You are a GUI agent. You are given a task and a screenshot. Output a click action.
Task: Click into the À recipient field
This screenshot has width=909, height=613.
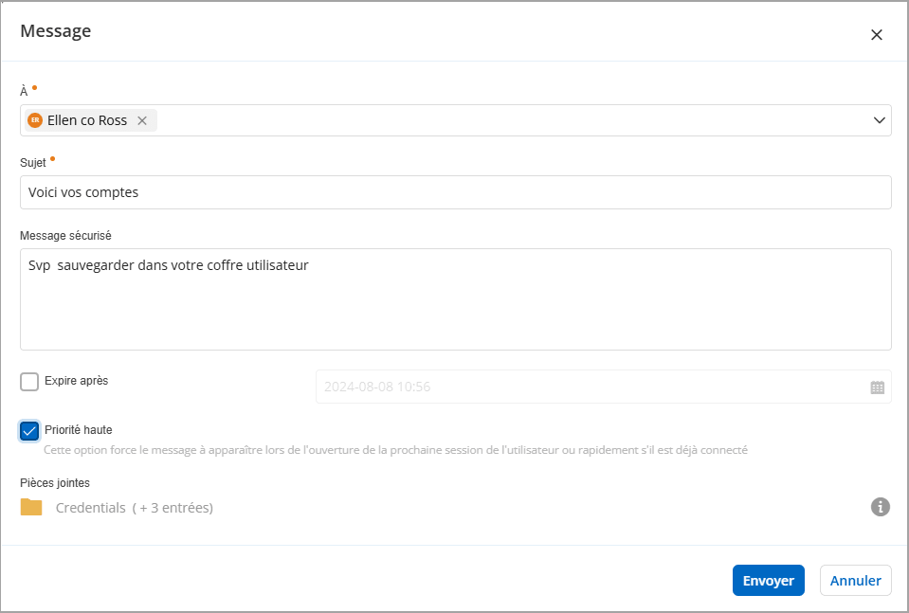point(512,120)
